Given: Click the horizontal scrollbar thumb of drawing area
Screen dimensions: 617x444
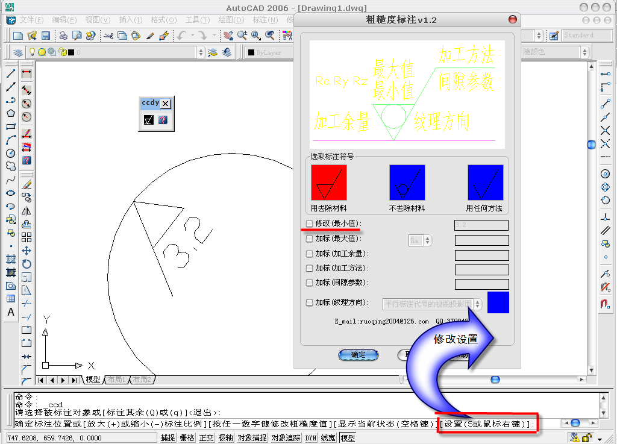Looking at the screenshot, I should (495, 380).
